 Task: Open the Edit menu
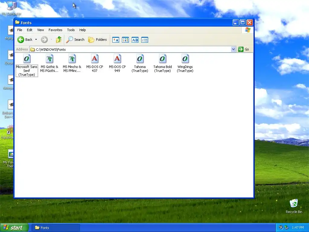click(30, 30)
